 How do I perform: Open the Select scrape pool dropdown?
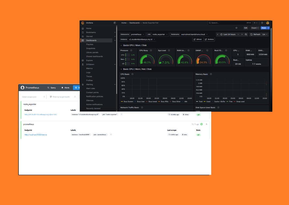(x=32, y=97)
